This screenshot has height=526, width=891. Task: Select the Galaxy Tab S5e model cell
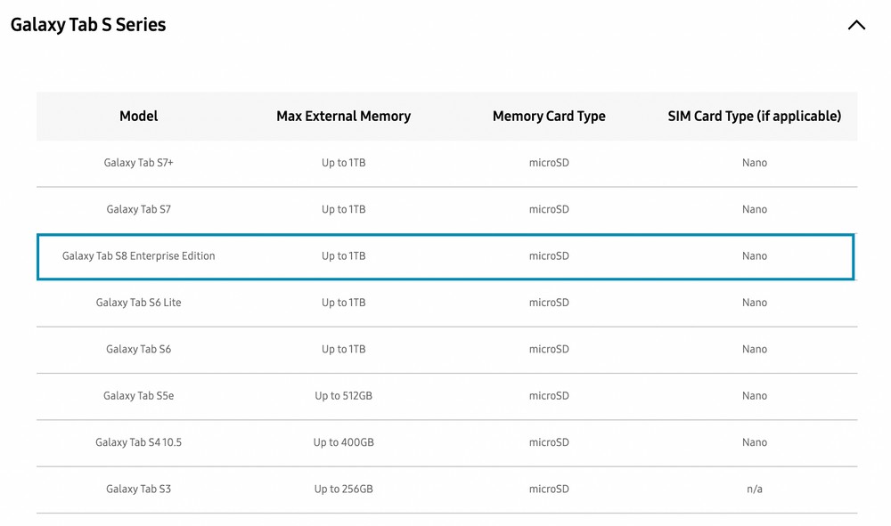click(139, 395)
